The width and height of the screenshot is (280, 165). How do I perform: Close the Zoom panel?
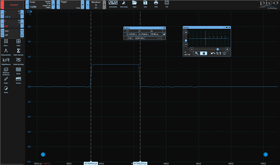(229, 28)
